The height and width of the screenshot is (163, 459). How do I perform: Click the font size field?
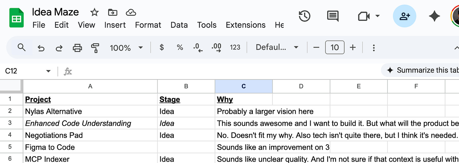click(x=334, y=48)
